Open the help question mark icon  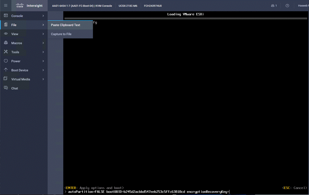tap(287, 5)
